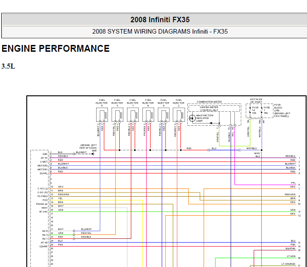Screen dimensions: 307x267
Task: Click the "GND" pin 1 label
Action: click(x=45, y=154)
